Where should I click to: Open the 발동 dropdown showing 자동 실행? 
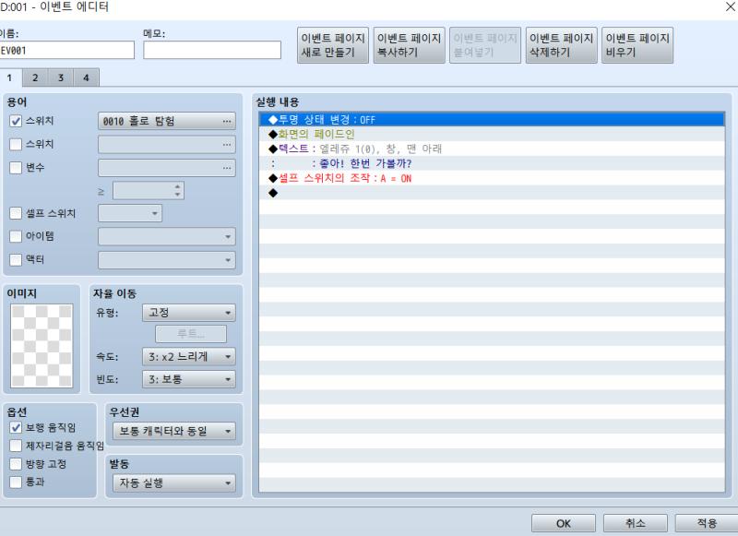click(x=174, y=482)
